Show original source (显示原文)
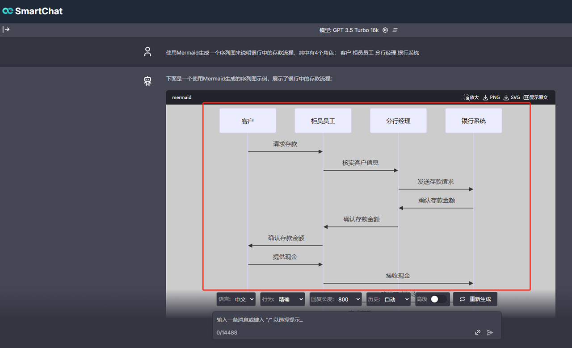Viewport: 572px width, 348px height. tap(535, 97)
